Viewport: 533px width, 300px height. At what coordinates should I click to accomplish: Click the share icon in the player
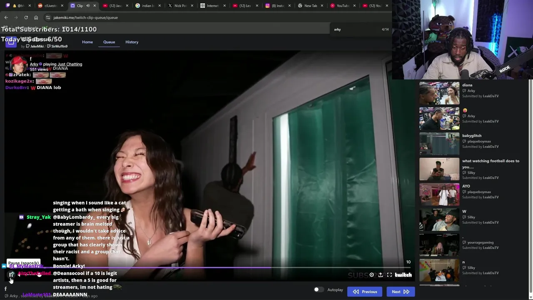pos(381,275)
